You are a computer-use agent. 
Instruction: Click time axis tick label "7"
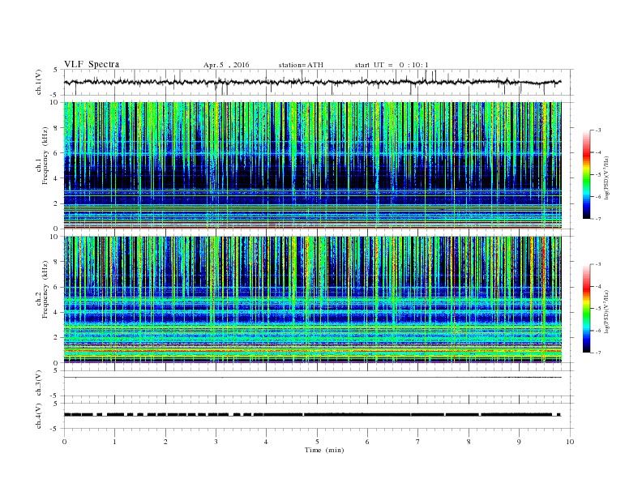point(417,442)
